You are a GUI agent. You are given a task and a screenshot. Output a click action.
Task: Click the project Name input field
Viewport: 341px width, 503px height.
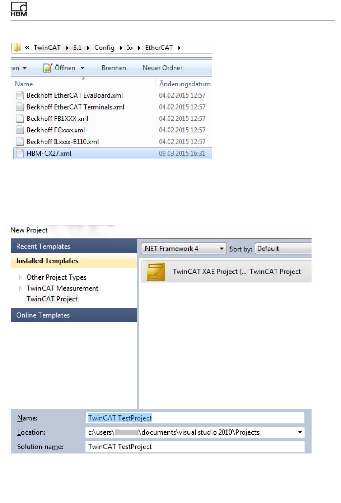tap(195, 418)
